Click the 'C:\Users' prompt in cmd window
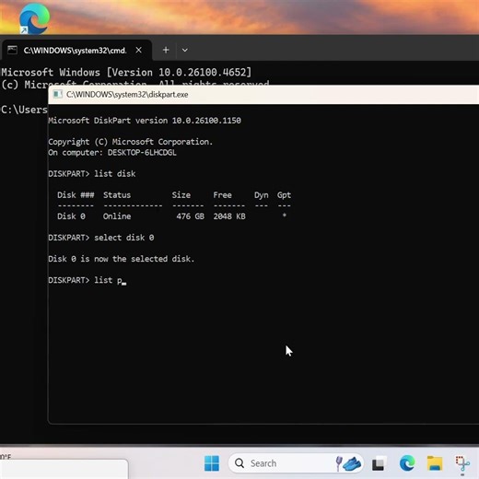Image resolution: width=479 pixels, height=479 pixels. pyautogui.click(x=24, y=110)
